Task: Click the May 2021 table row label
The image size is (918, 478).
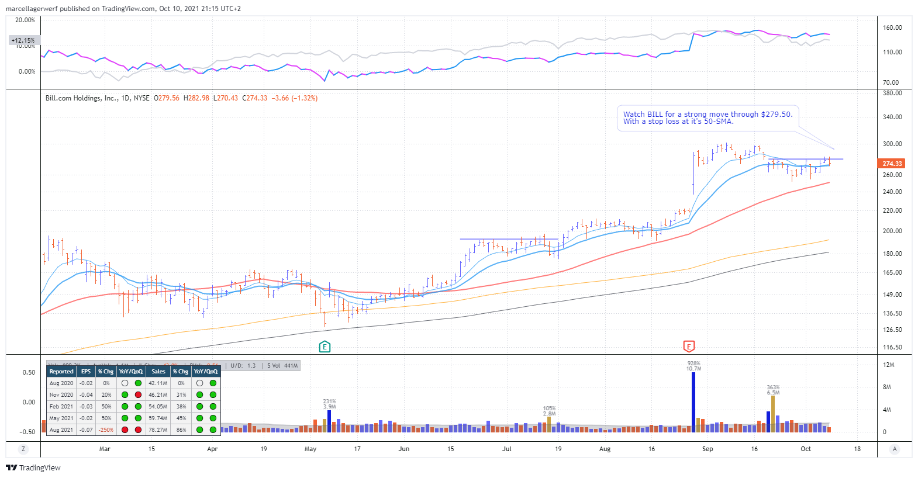Action: coord(61,418)
